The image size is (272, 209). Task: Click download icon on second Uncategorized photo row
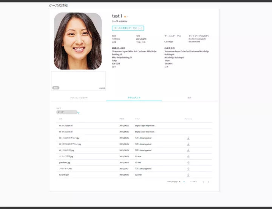188,144
